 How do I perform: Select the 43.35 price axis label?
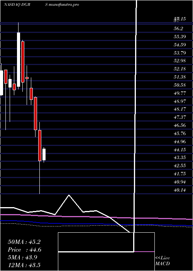(179, 158)
